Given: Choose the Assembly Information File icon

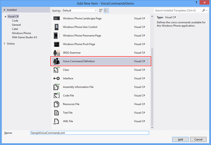Looking at the screenshot, I should click(56, 87).
